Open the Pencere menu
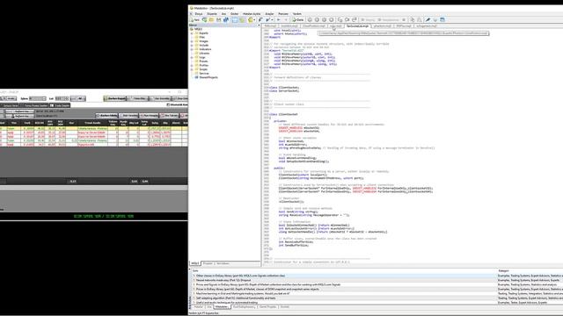This screenshot has height=316, width=563. 283,14
